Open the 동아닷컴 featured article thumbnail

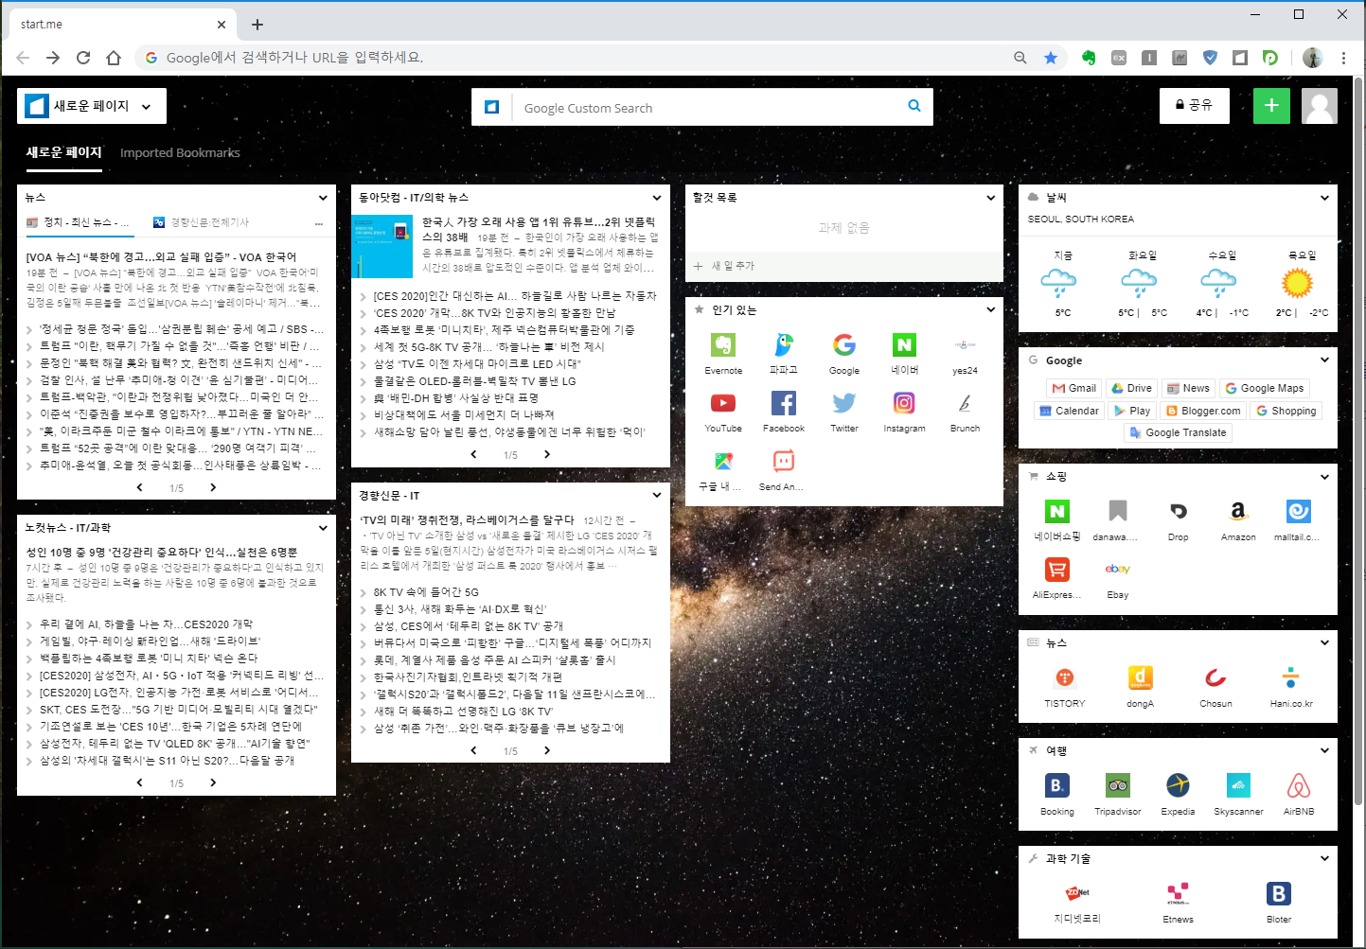click(382, 246)
